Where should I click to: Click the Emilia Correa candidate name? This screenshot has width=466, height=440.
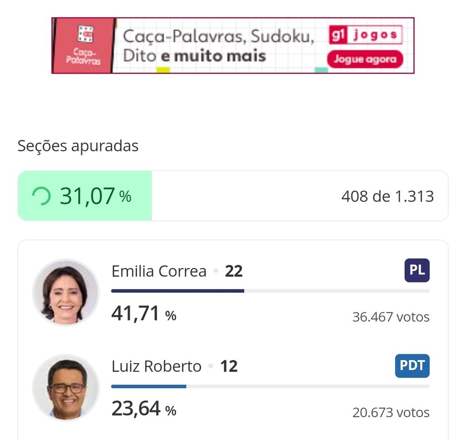click(159, 271)
